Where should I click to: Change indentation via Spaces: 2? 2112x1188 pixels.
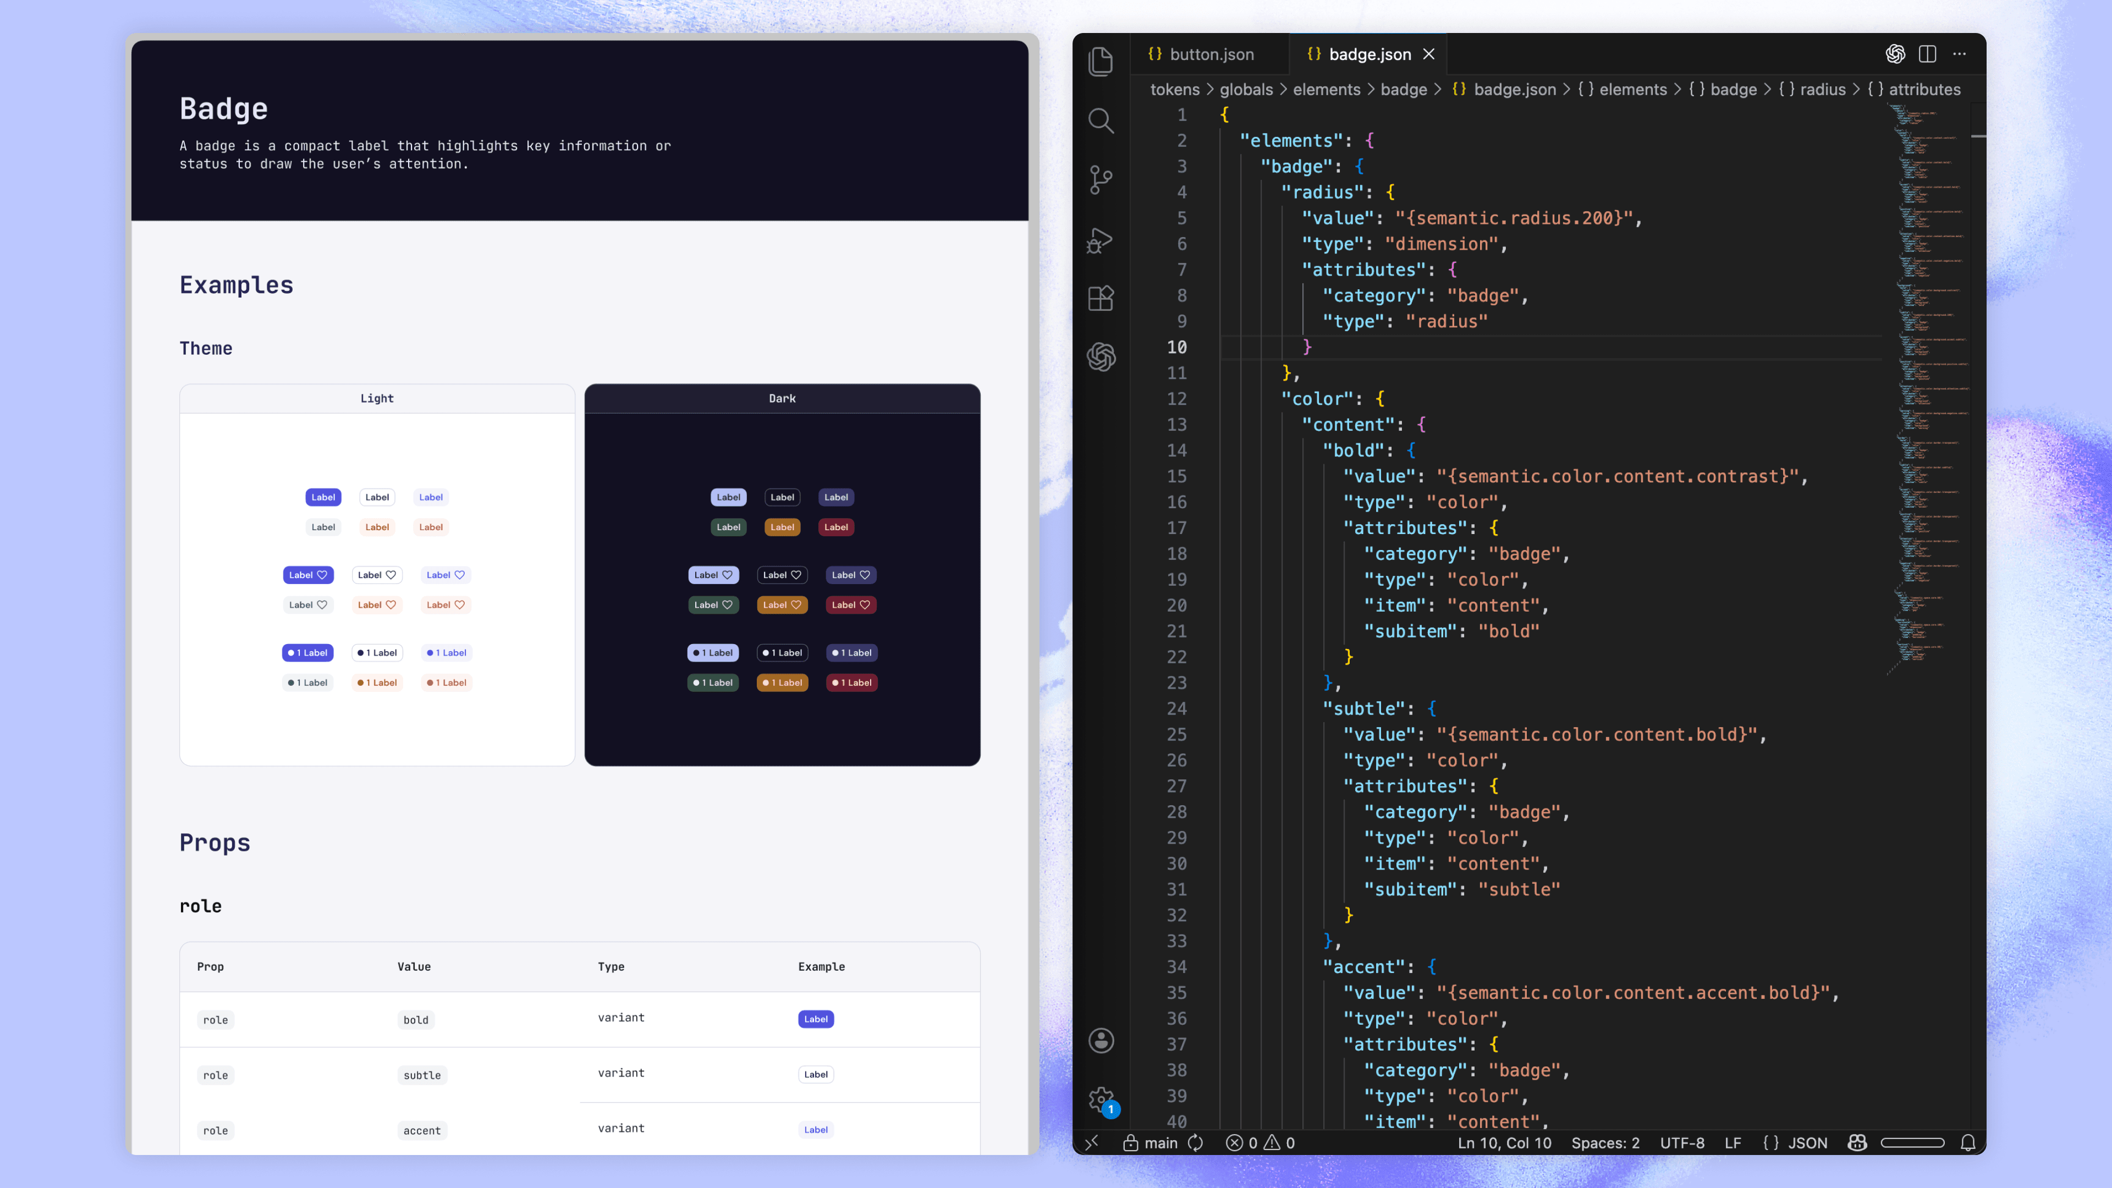pos(1605,1142)
